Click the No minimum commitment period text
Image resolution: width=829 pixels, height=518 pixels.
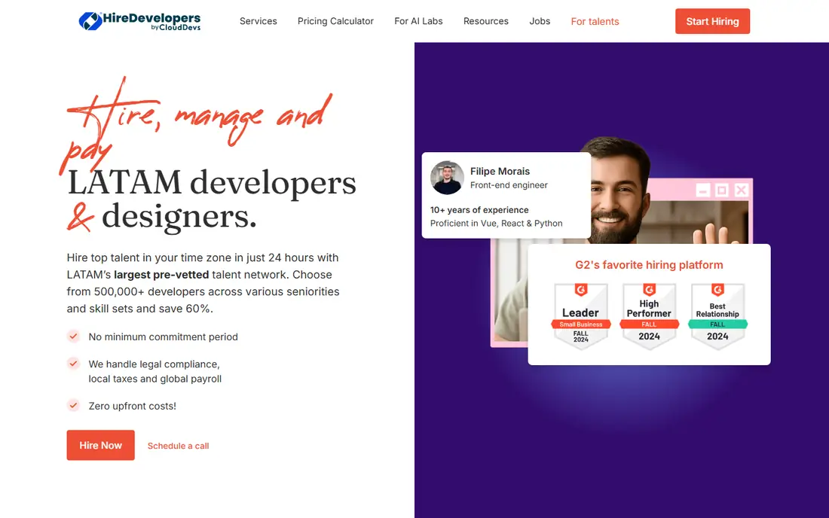click(x=163, y=337)
